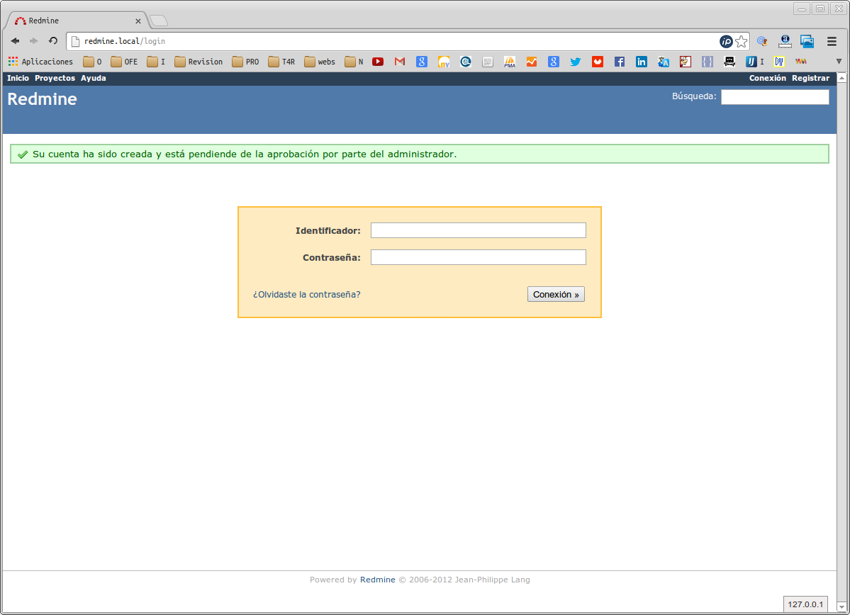Screen dimensions: 850x615
Task: Open the PRO bookmarks folder
Action: (245, 62)
